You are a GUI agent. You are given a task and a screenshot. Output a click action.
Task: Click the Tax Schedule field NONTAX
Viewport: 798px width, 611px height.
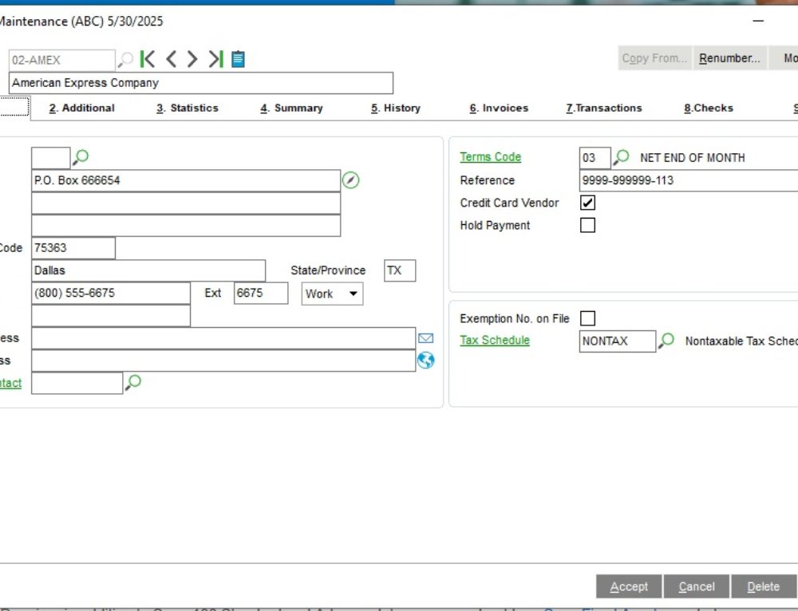click(x=618, y=341)
